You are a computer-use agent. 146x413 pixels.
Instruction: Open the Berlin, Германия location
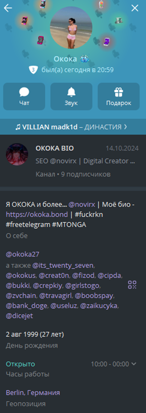pos(33,393)
